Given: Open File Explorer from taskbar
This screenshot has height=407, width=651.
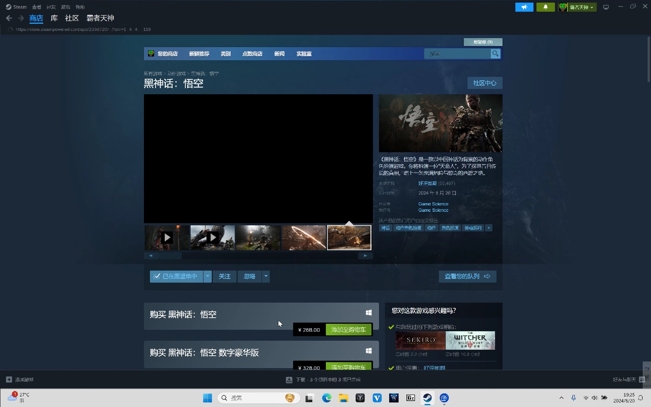Looking at the screenshot, I should [343, 398].
